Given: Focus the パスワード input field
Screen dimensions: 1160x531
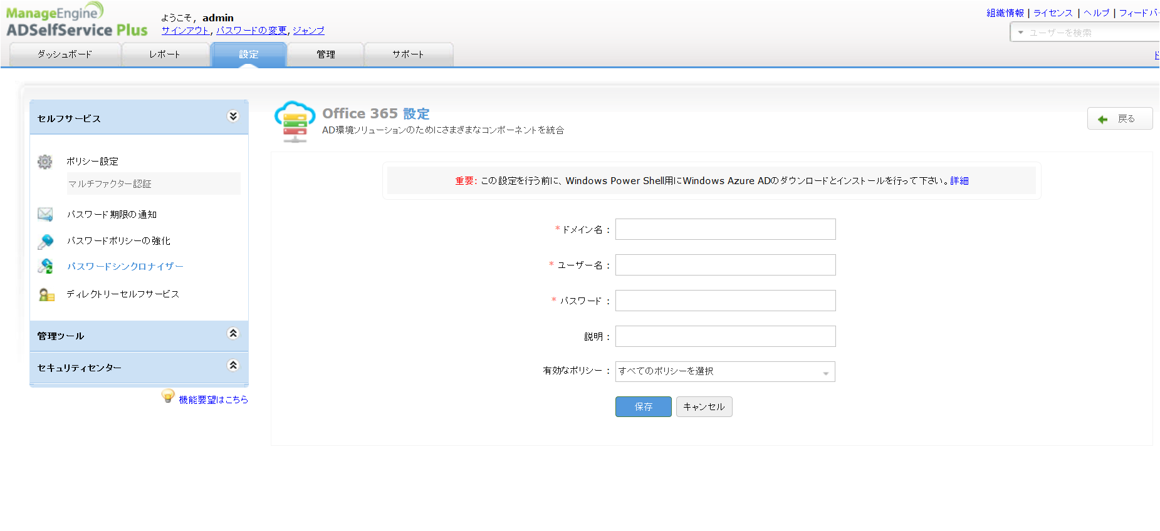Looking at the screenshot, I should pos(726,301).
